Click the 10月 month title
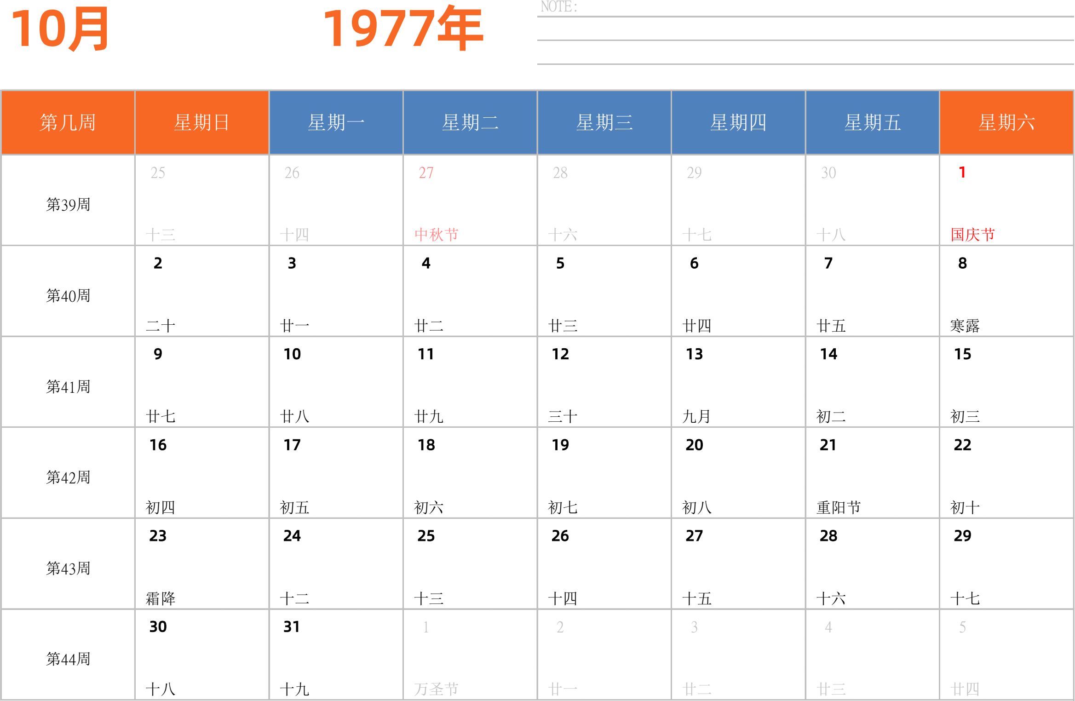Viewport: 1075px width, 701px height. 60,29
